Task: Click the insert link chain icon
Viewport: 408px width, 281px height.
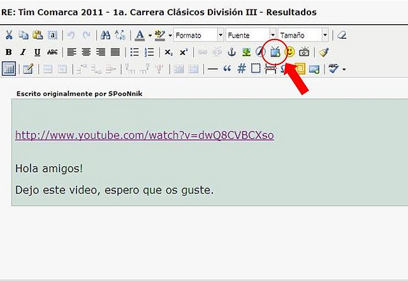Action: (x=203, y=52)
